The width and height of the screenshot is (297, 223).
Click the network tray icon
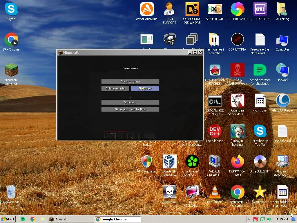tap(262, 220)
